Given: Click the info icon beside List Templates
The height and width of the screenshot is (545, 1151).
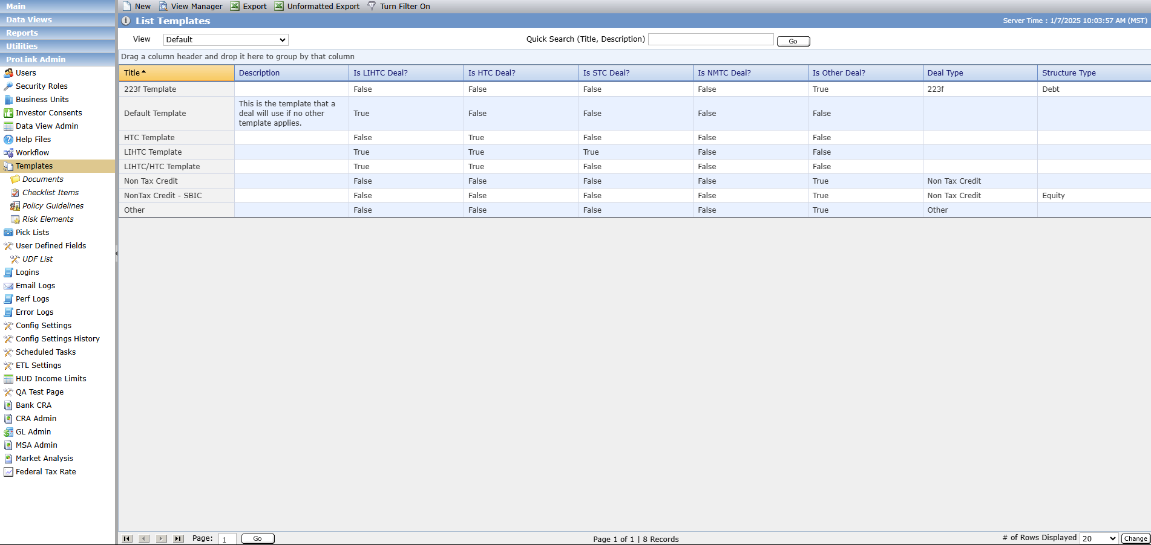Looking at the screenshot, I should click(x=126, y=21).
